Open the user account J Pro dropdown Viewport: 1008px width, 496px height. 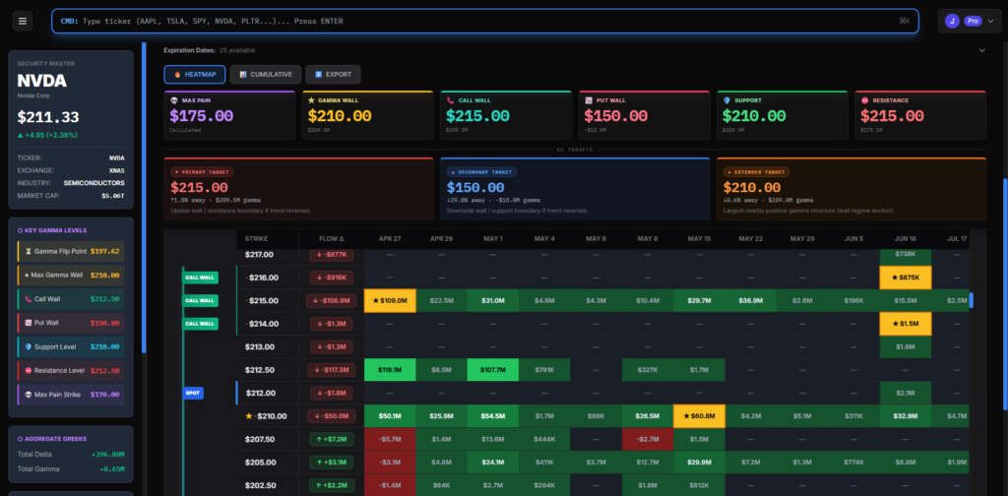(971, 22)
